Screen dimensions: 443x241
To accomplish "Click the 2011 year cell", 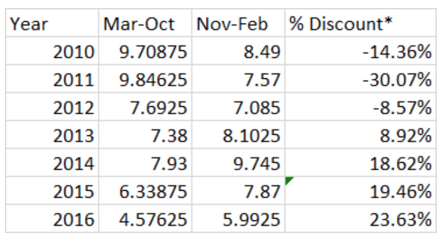I will point(52,79).
